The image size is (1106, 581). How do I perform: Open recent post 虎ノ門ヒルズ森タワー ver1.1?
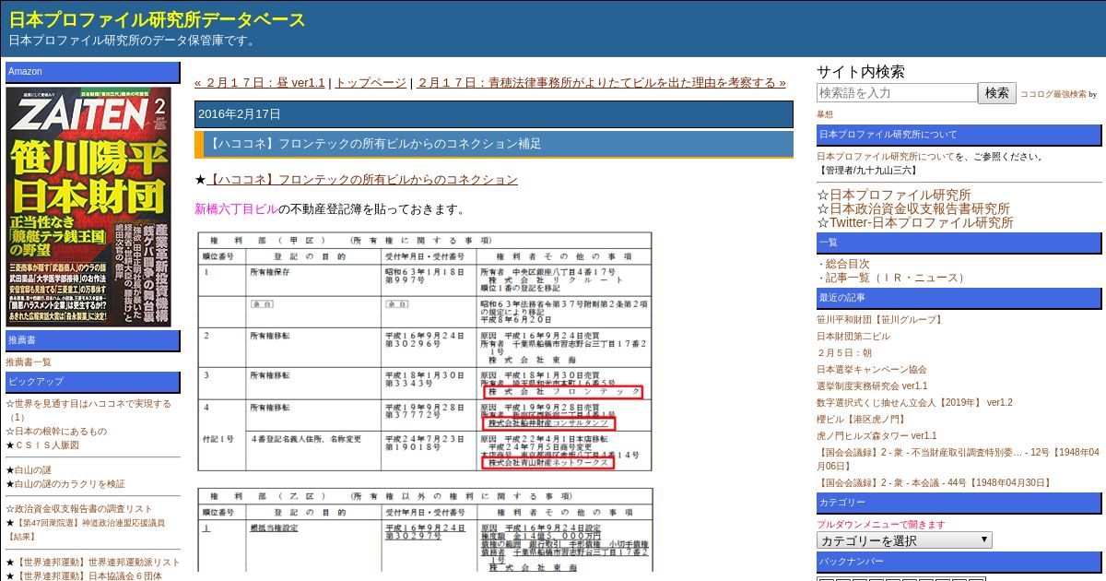pyautogui.click(x=877, y=436)
